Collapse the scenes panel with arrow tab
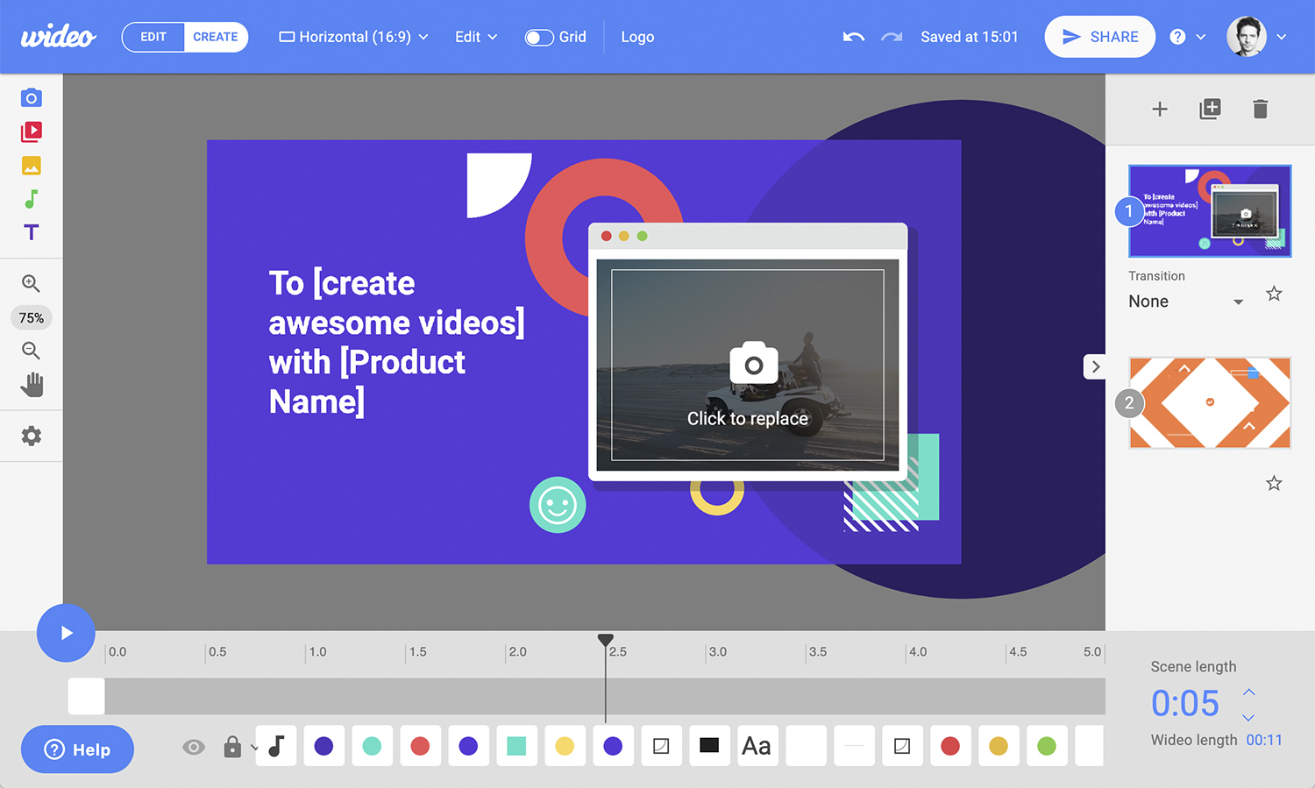The image size is (1315, 788). 1095,366
